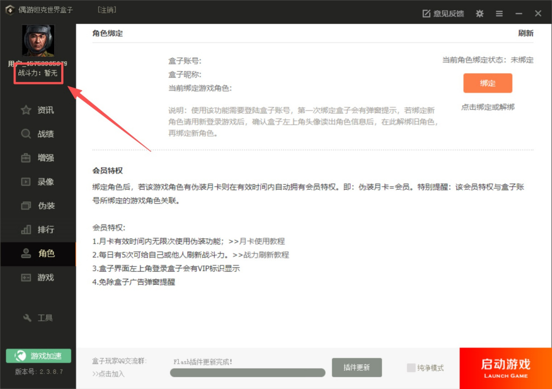Click the 伪装 layered squares icon
The height and width of the screenshot is (389, 552).
tap(26, 206)
